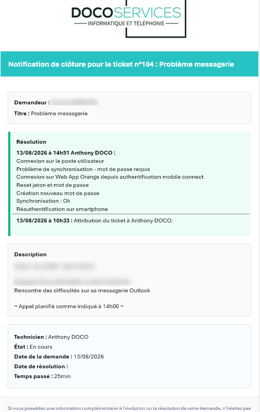Select the 14h51 Anthony DOCO resolution entry

(66, 152)
